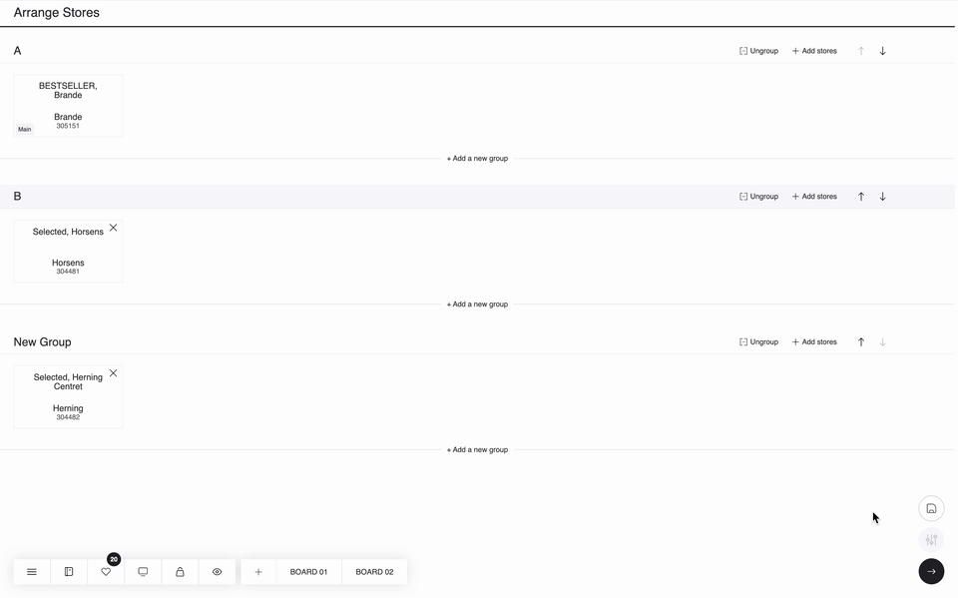This screenshot has width=958, height=598.
Task: Click store number 304481
Action: pos(68,272)
